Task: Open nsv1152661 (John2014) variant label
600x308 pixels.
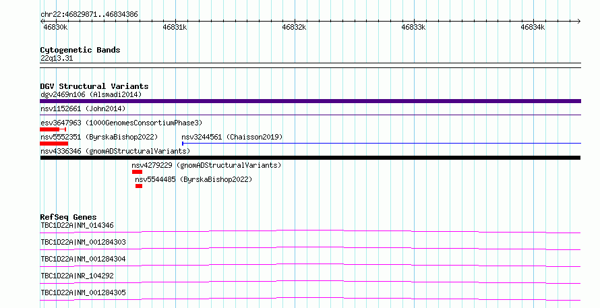Action: (x=83, y=109)
